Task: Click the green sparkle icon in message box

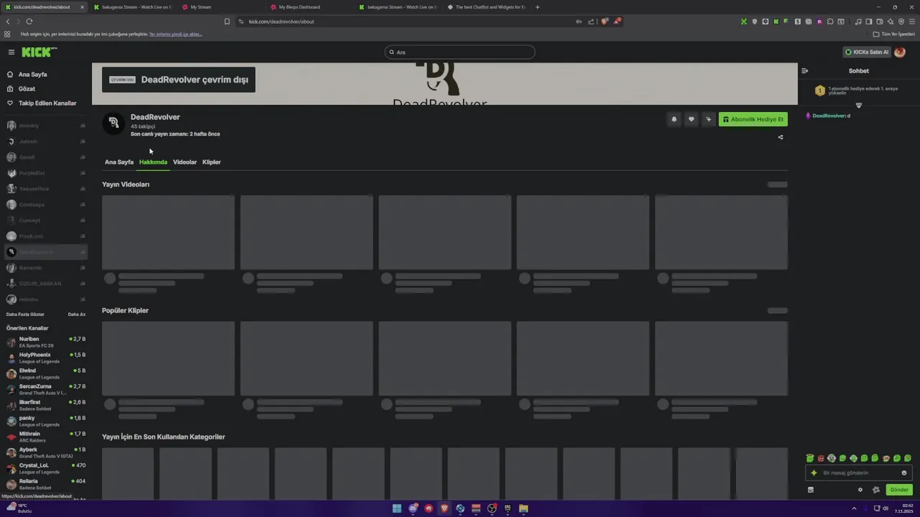Action: point(814,472)
